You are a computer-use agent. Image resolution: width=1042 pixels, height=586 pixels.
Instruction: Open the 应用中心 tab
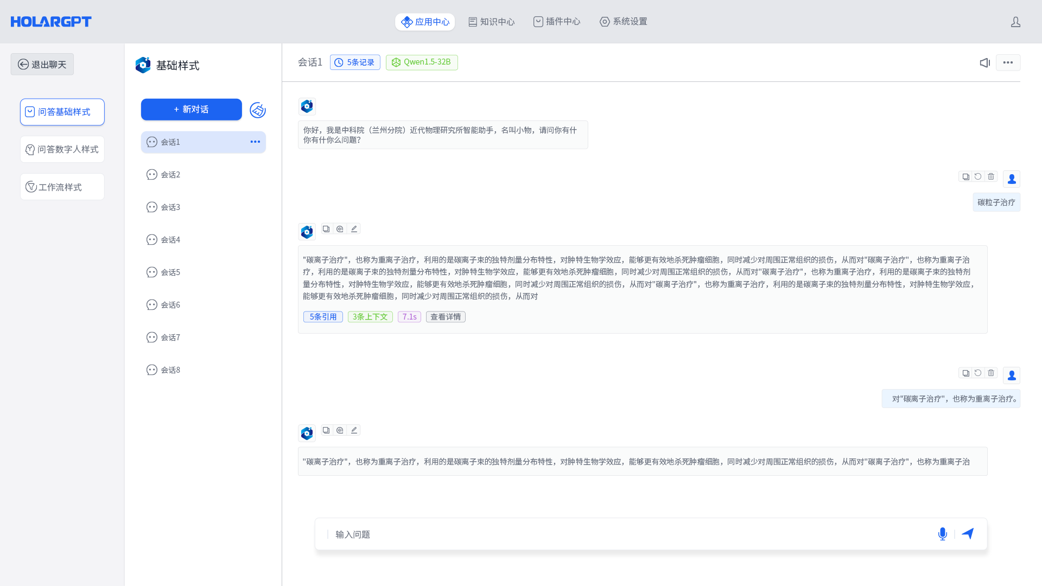(x=425, y=22)
